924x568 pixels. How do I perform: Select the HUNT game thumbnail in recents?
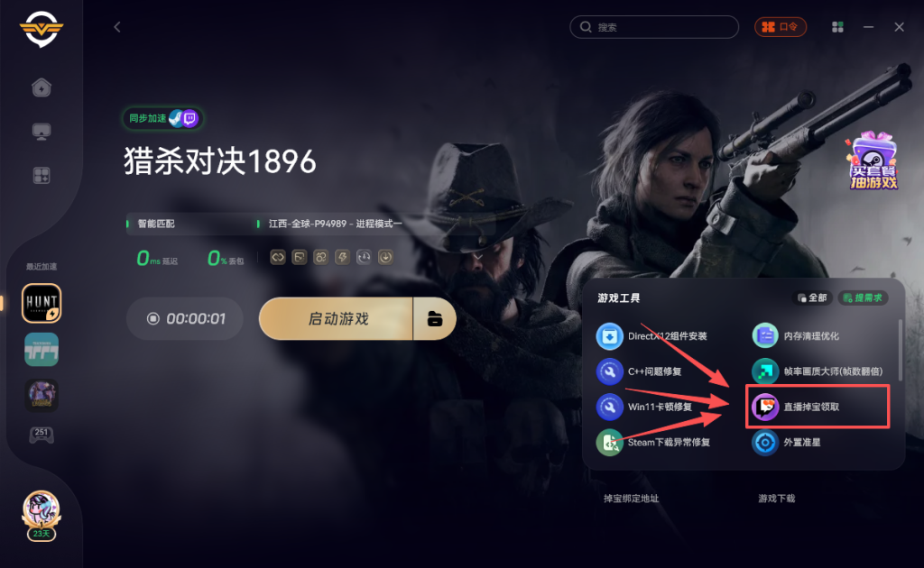pos(42,303)
